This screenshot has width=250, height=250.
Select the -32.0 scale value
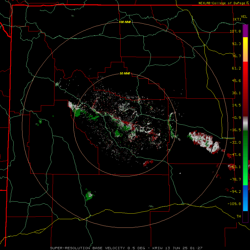point(235,142)
